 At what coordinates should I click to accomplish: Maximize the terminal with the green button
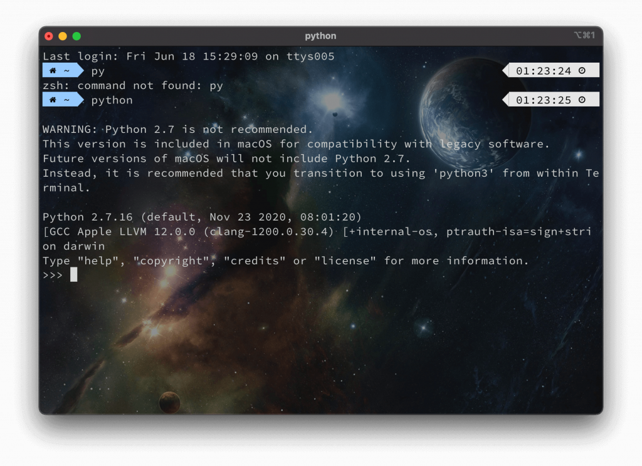point(76,36)
